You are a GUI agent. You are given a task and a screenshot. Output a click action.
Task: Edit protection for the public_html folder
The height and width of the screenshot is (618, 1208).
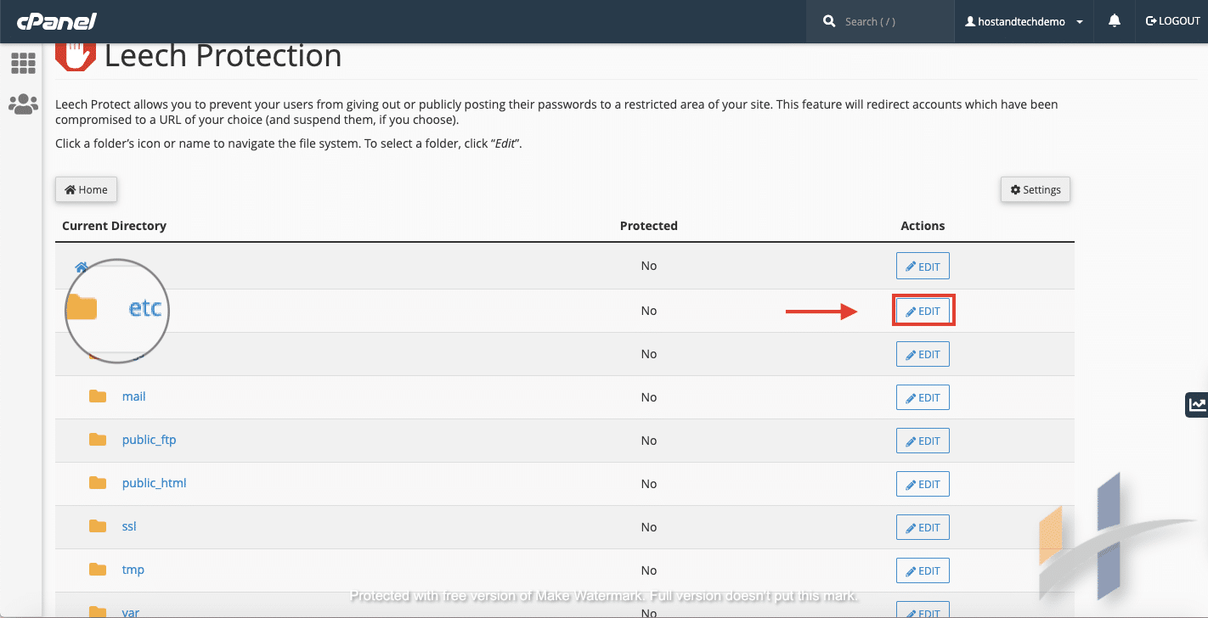pyautogui.click(x=923, y=484)
